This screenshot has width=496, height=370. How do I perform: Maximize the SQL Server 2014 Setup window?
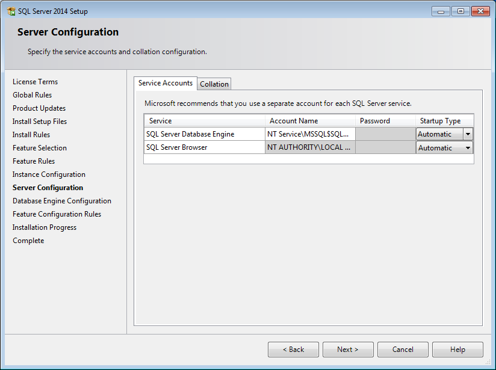(x=460, y=11)
